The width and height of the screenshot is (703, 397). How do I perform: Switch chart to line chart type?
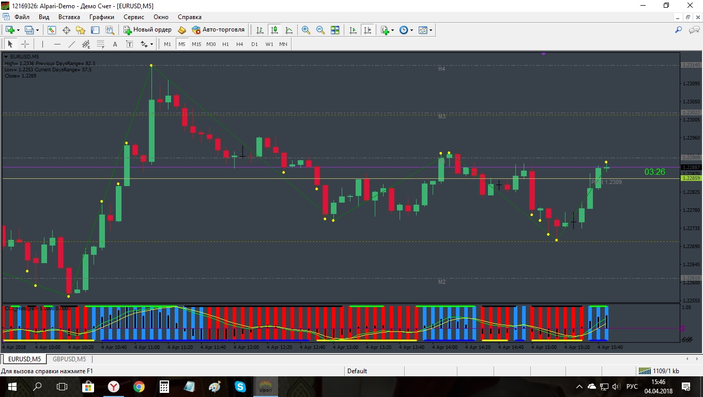pos(289,30)
